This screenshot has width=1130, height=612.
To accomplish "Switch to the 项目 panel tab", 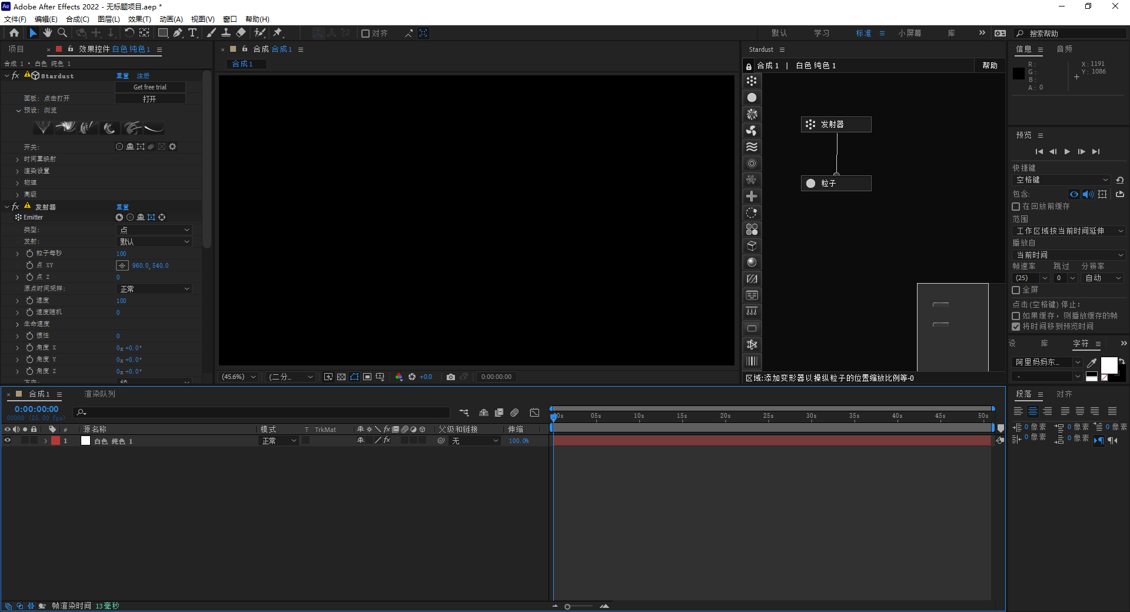I will click(x=16, y=49).
